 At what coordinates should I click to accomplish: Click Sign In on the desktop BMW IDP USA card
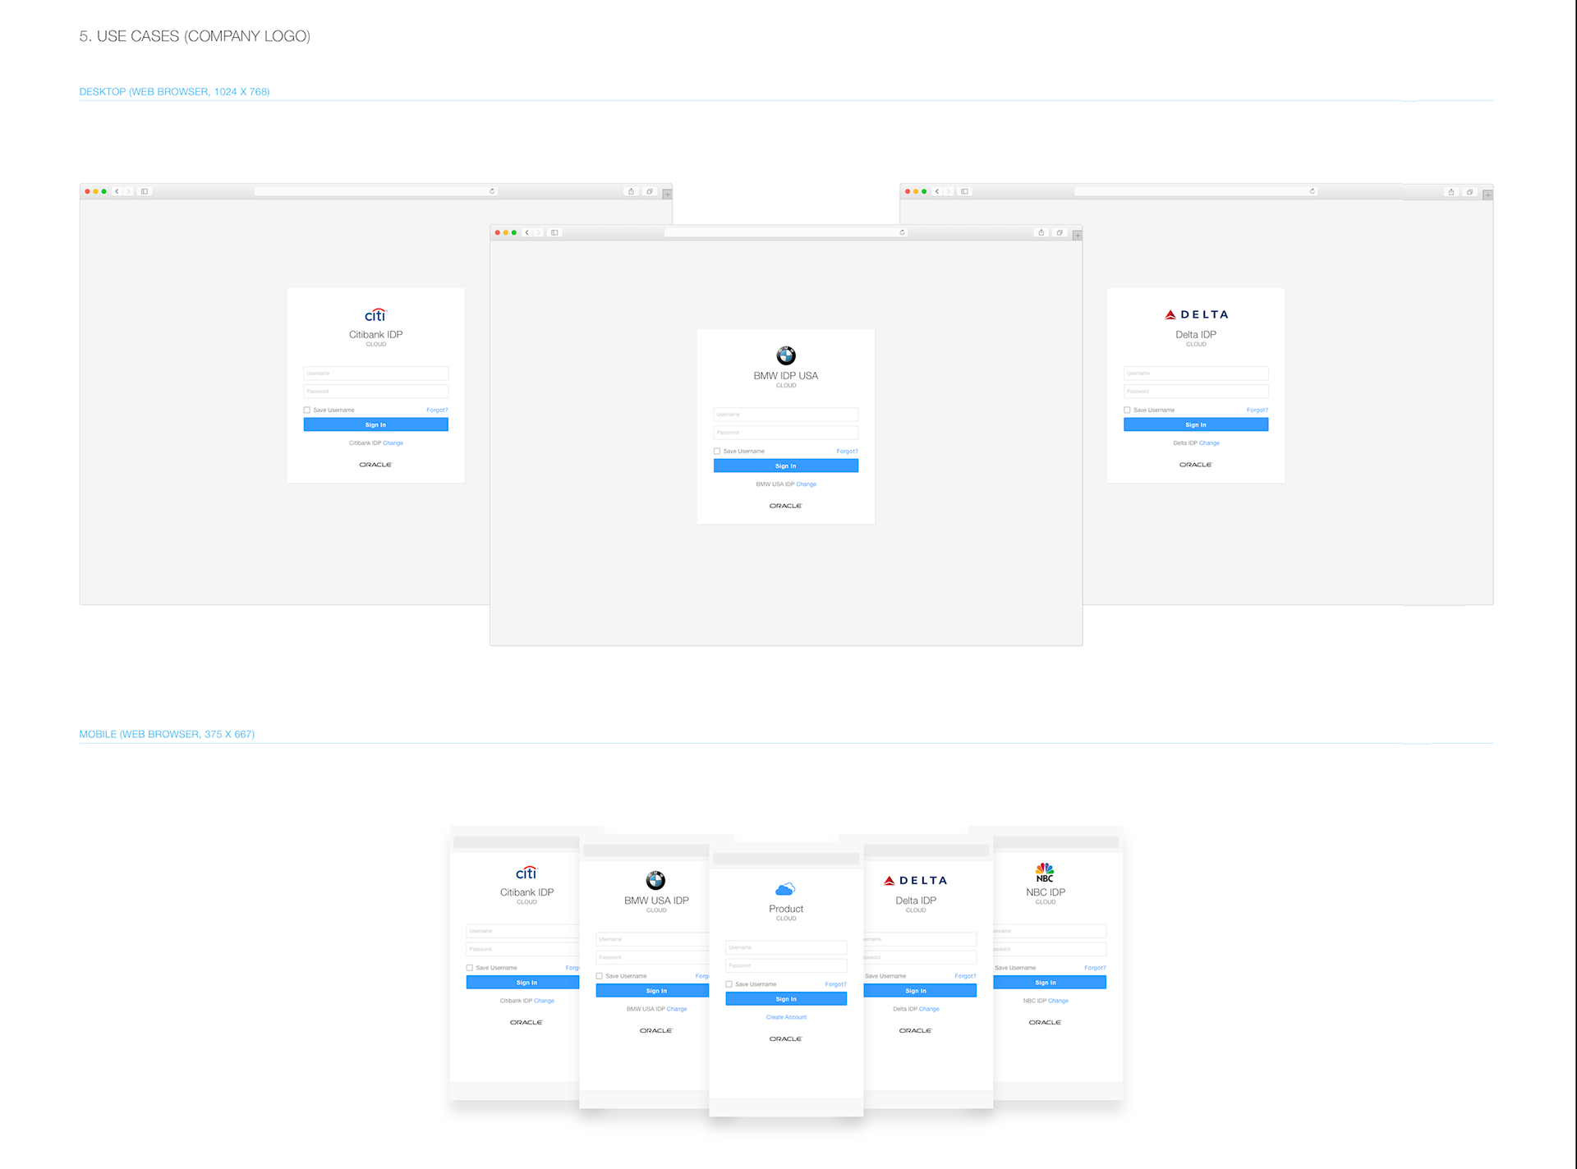coord(786,465)
